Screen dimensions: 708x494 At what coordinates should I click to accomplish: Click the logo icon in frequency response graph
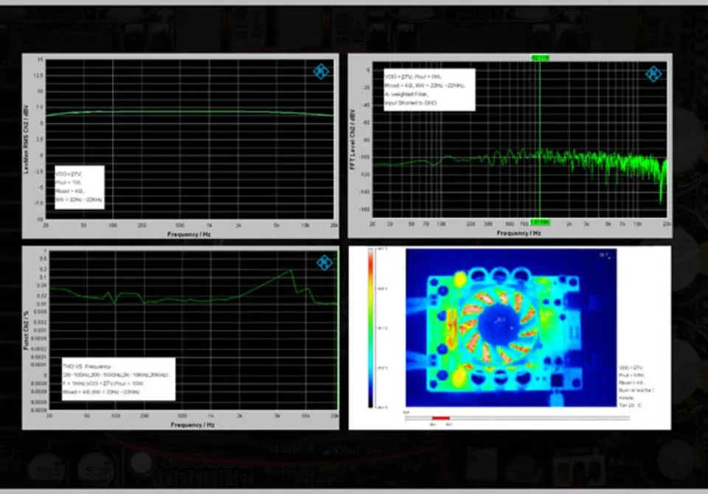tap(321, 72)
